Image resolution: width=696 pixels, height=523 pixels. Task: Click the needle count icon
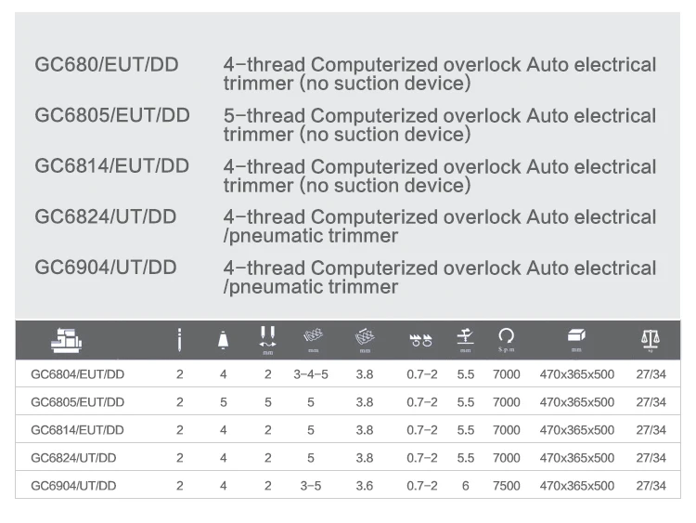tap(179, 340)
